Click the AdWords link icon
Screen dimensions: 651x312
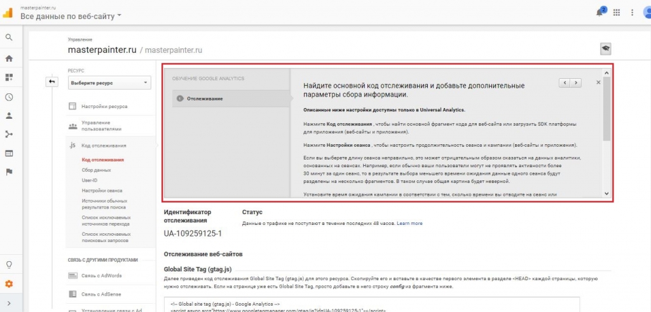pos(72,276)
